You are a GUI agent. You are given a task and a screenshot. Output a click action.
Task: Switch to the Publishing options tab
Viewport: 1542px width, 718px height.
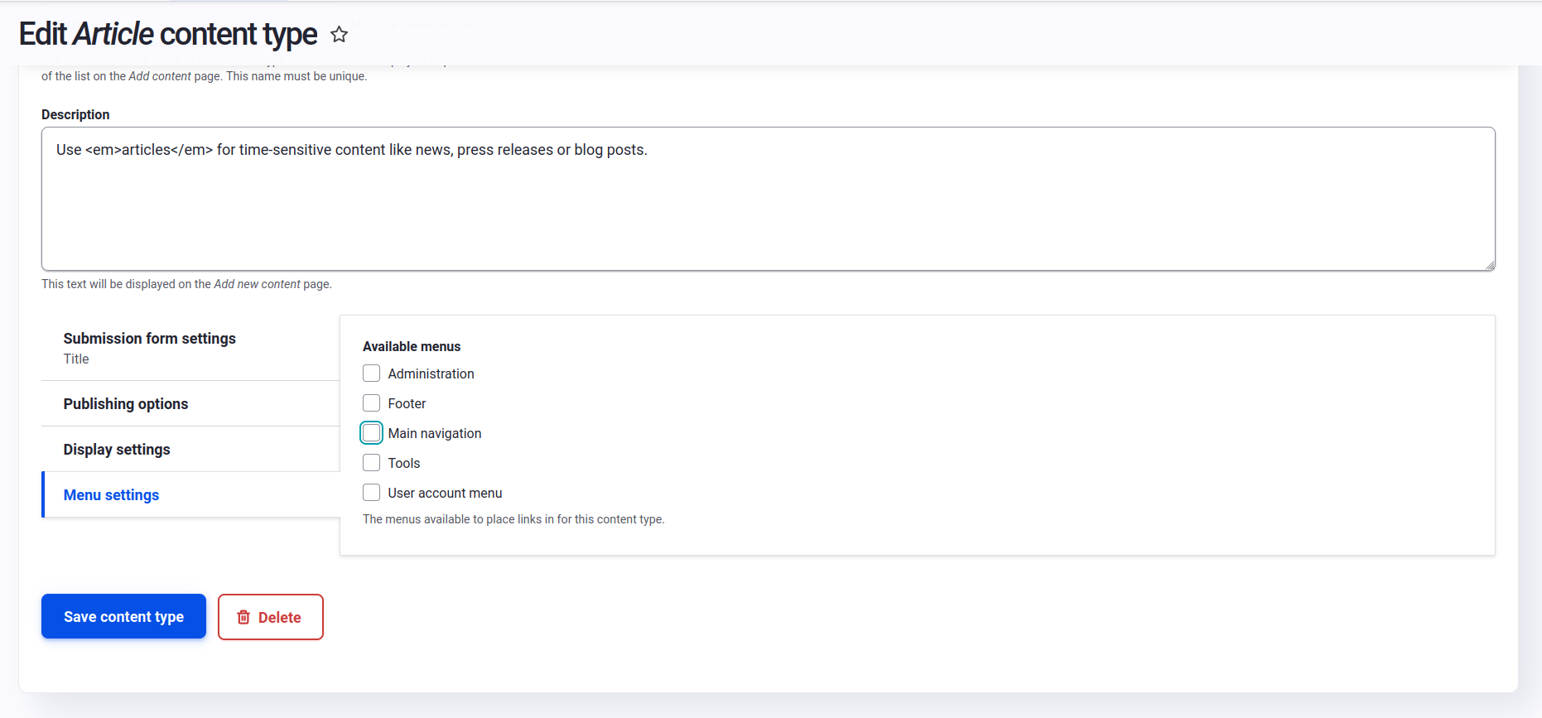click(126, 404)
